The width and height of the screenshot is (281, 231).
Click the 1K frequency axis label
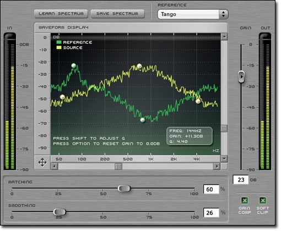pyautogui.click(x=151, y=159)
